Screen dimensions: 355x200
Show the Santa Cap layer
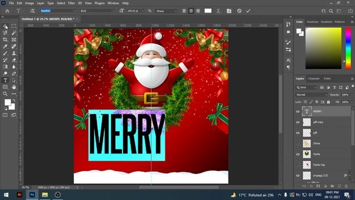298,165
